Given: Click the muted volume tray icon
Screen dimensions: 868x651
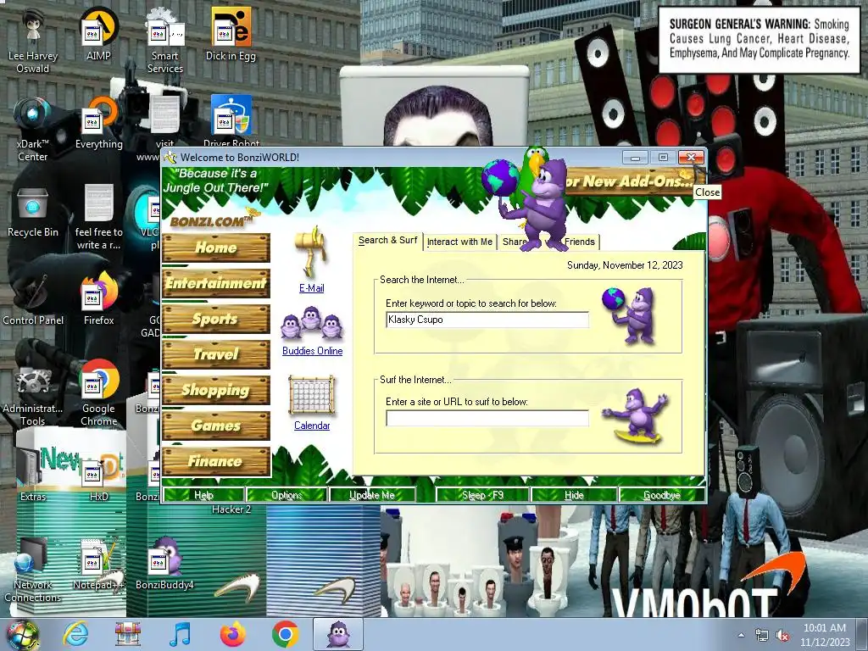Looking at the screenshot, I should click(x=782, y=636).
